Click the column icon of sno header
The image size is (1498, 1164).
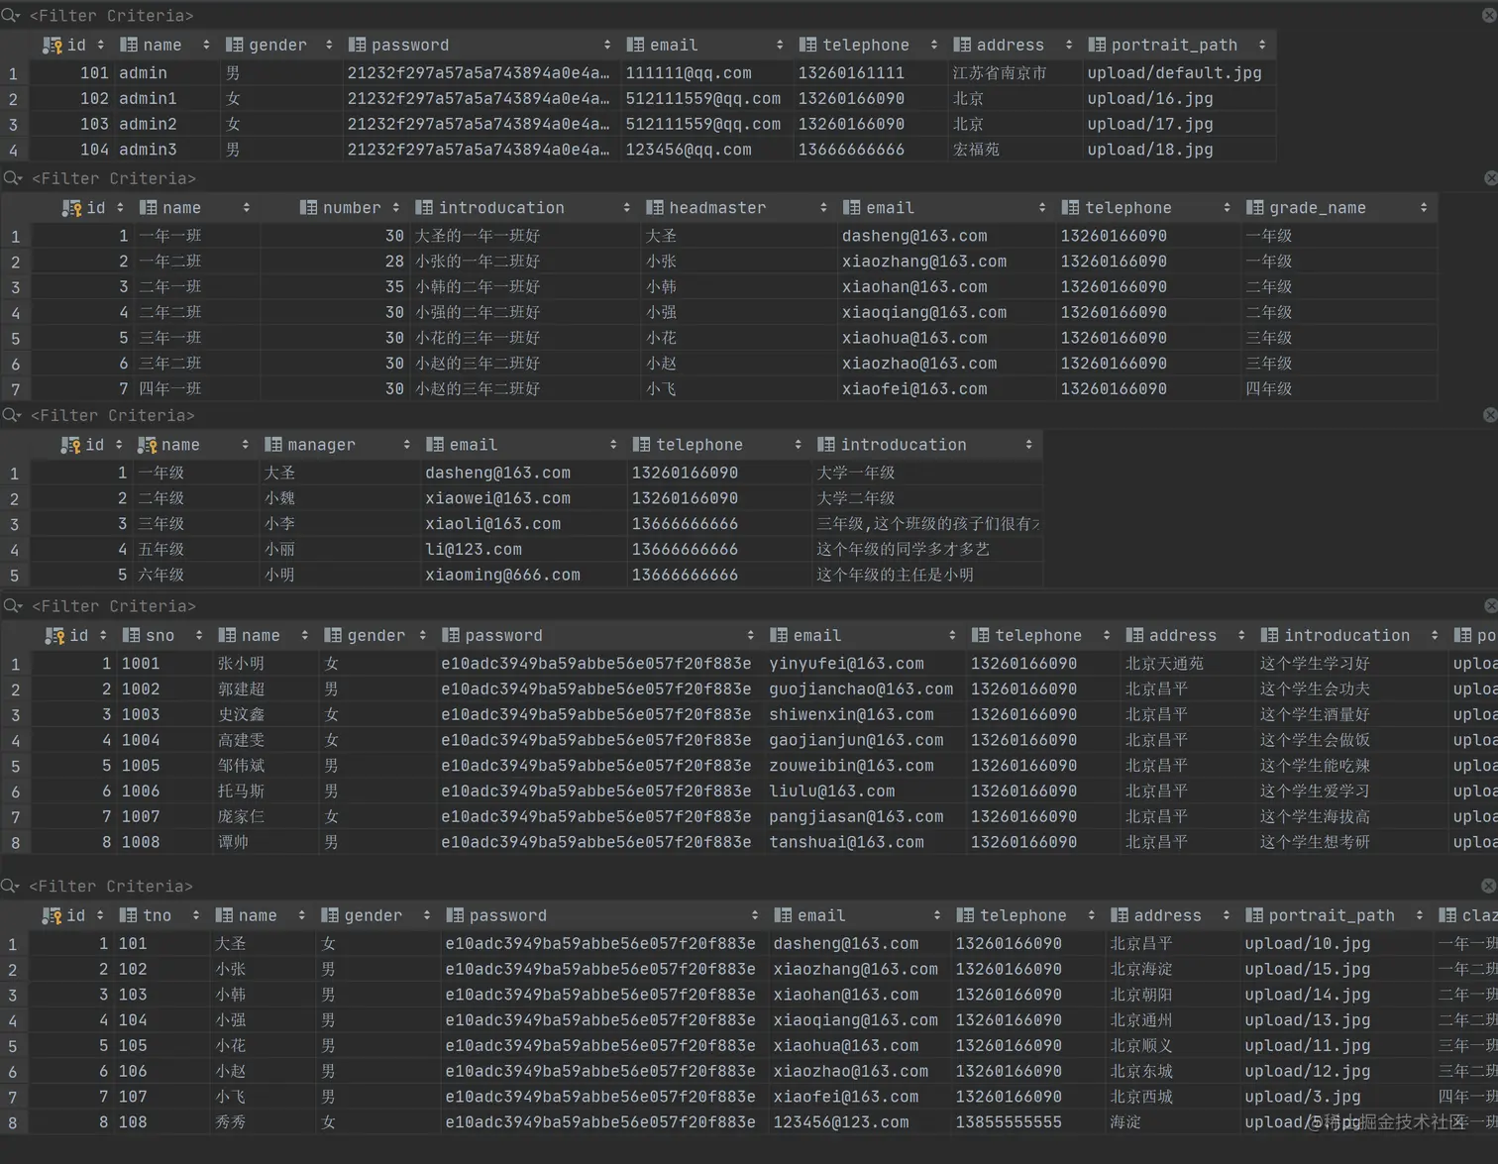(131, 636)
